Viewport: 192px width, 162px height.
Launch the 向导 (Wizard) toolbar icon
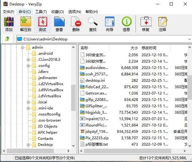[109, 24]
